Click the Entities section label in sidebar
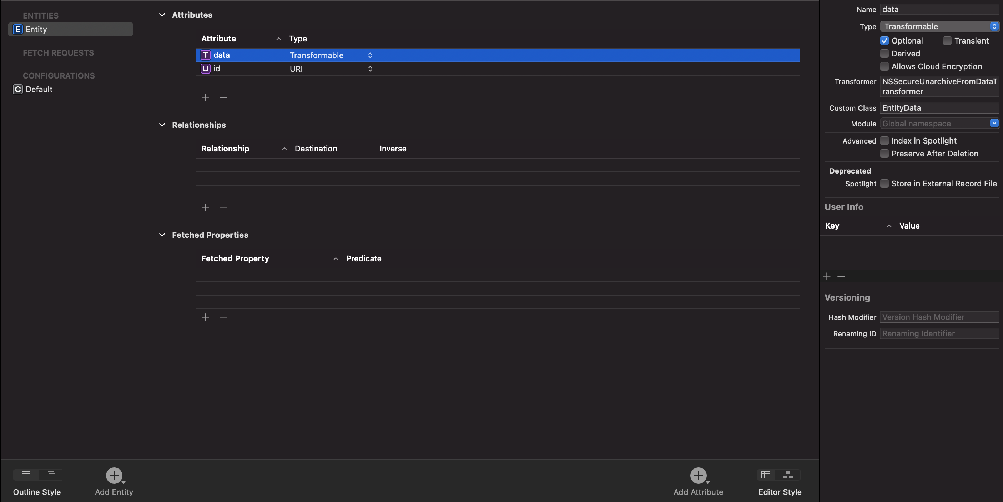The width and height of the screenshot is (1003, 502). 40,14
